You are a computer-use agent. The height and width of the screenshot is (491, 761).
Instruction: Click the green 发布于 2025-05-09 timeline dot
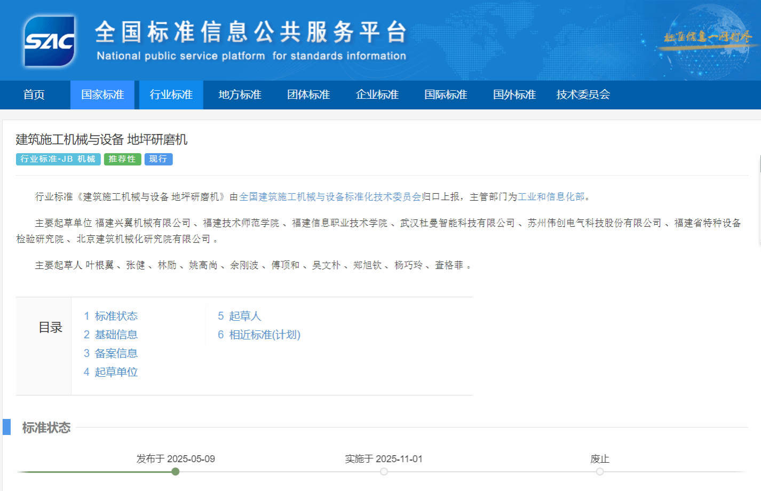point(176,472)
